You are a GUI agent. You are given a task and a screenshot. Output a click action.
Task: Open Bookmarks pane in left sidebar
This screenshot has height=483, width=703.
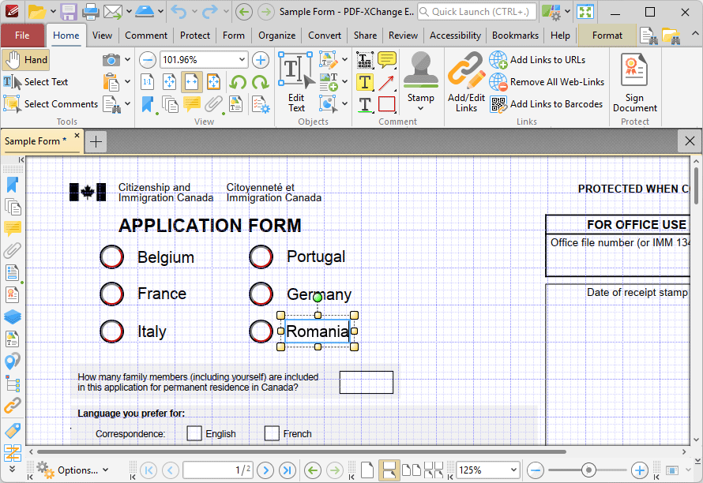click(12, 185)
